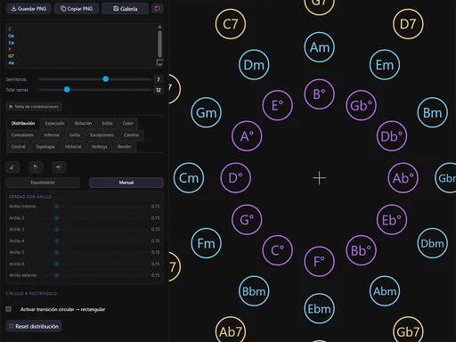
Task: Select the Cm chord circle
Action: (x=189, y=178)
